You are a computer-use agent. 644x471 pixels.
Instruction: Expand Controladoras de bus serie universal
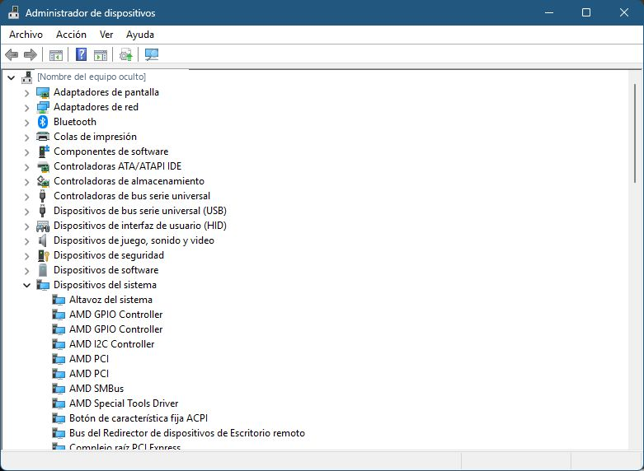click(x=26, y=197)
